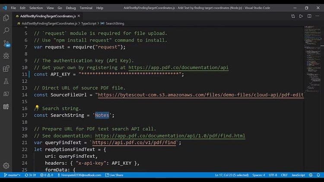Follow the app.pdf.co/documentation/api link
Screen dimensions: 324x182
(178, 67)
